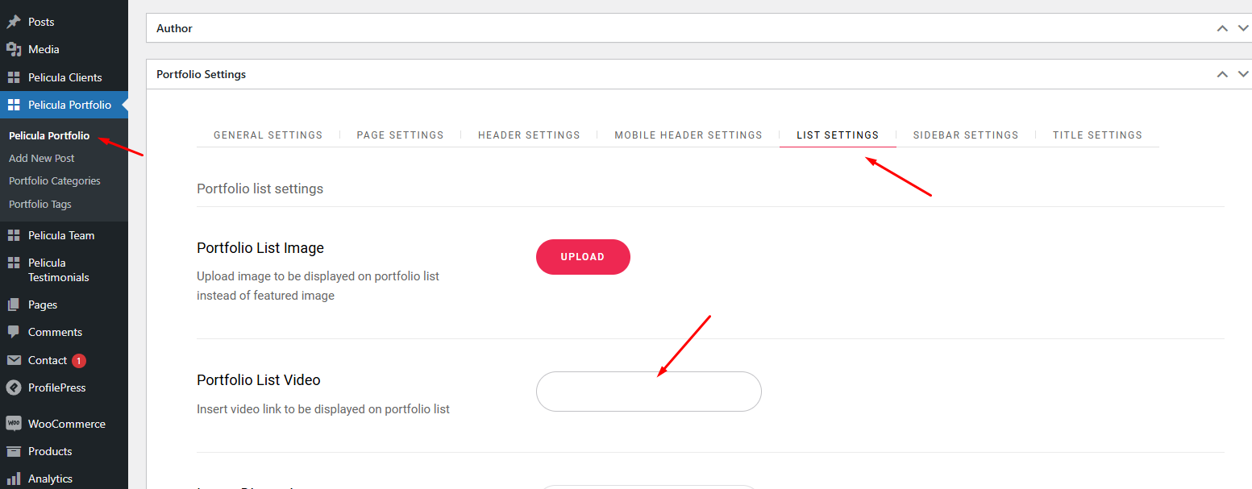Click the 'Portfolio List Video' label
The image size is (1252, 489).
coord(259,380)
